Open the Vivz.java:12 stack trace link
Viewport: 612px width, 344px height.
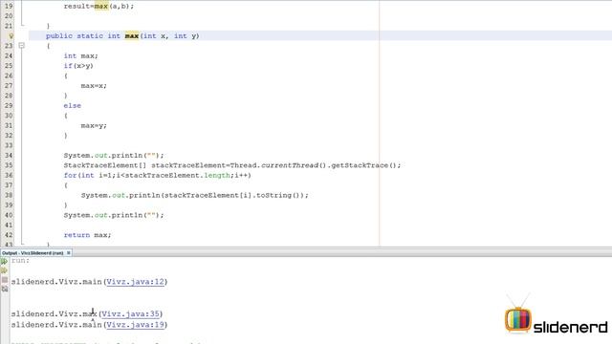(135, 282)
